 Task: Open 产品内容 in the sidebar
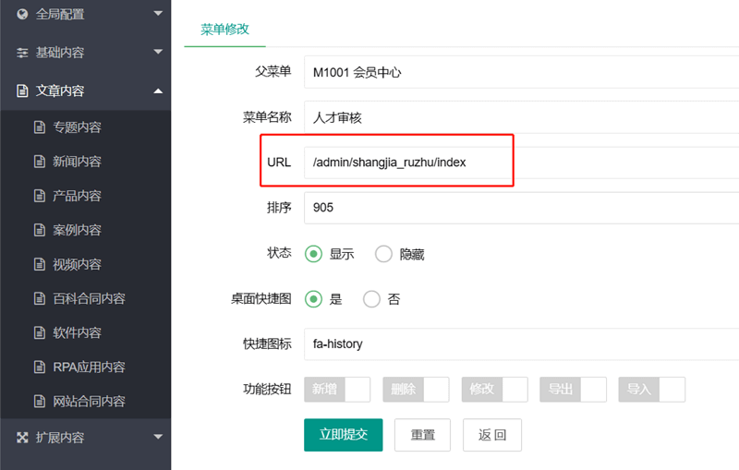coord(77,196)
